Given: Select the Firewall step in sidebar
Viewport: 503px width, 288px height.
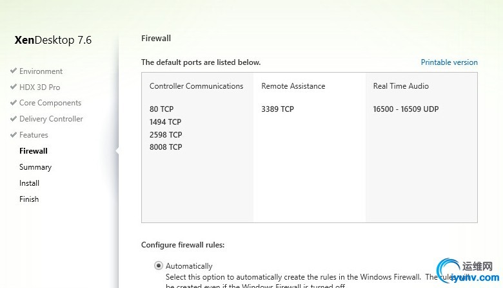Looking at the screenshot, I should (34, 151).
